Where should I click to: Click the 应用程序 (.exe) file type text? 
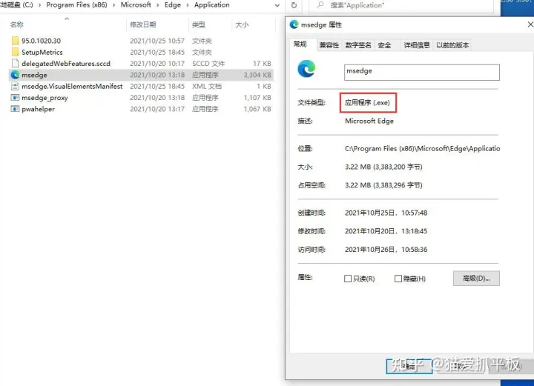(x=367, y=103)
